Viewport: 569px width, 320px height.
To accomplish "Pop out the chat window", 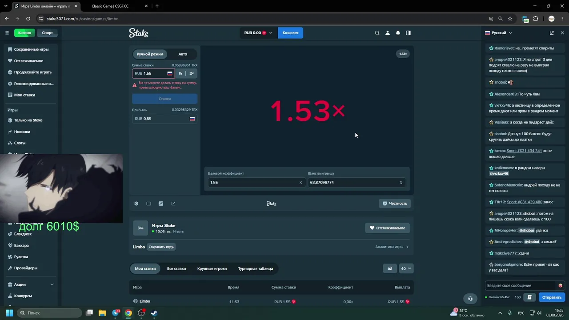I will click(x=552, y=33).
